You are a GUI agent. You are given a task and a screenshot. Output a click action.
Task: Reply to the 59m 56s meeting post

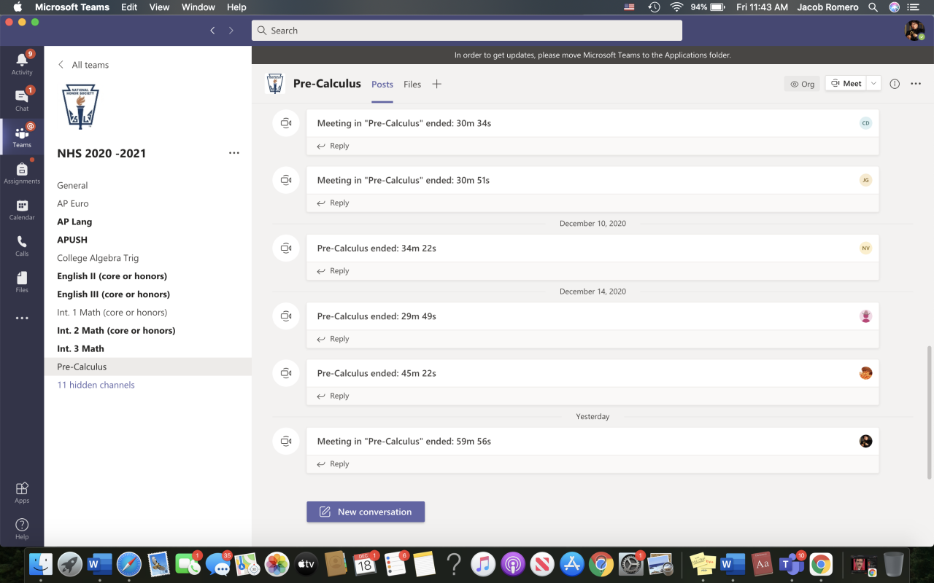pos(333,463)
